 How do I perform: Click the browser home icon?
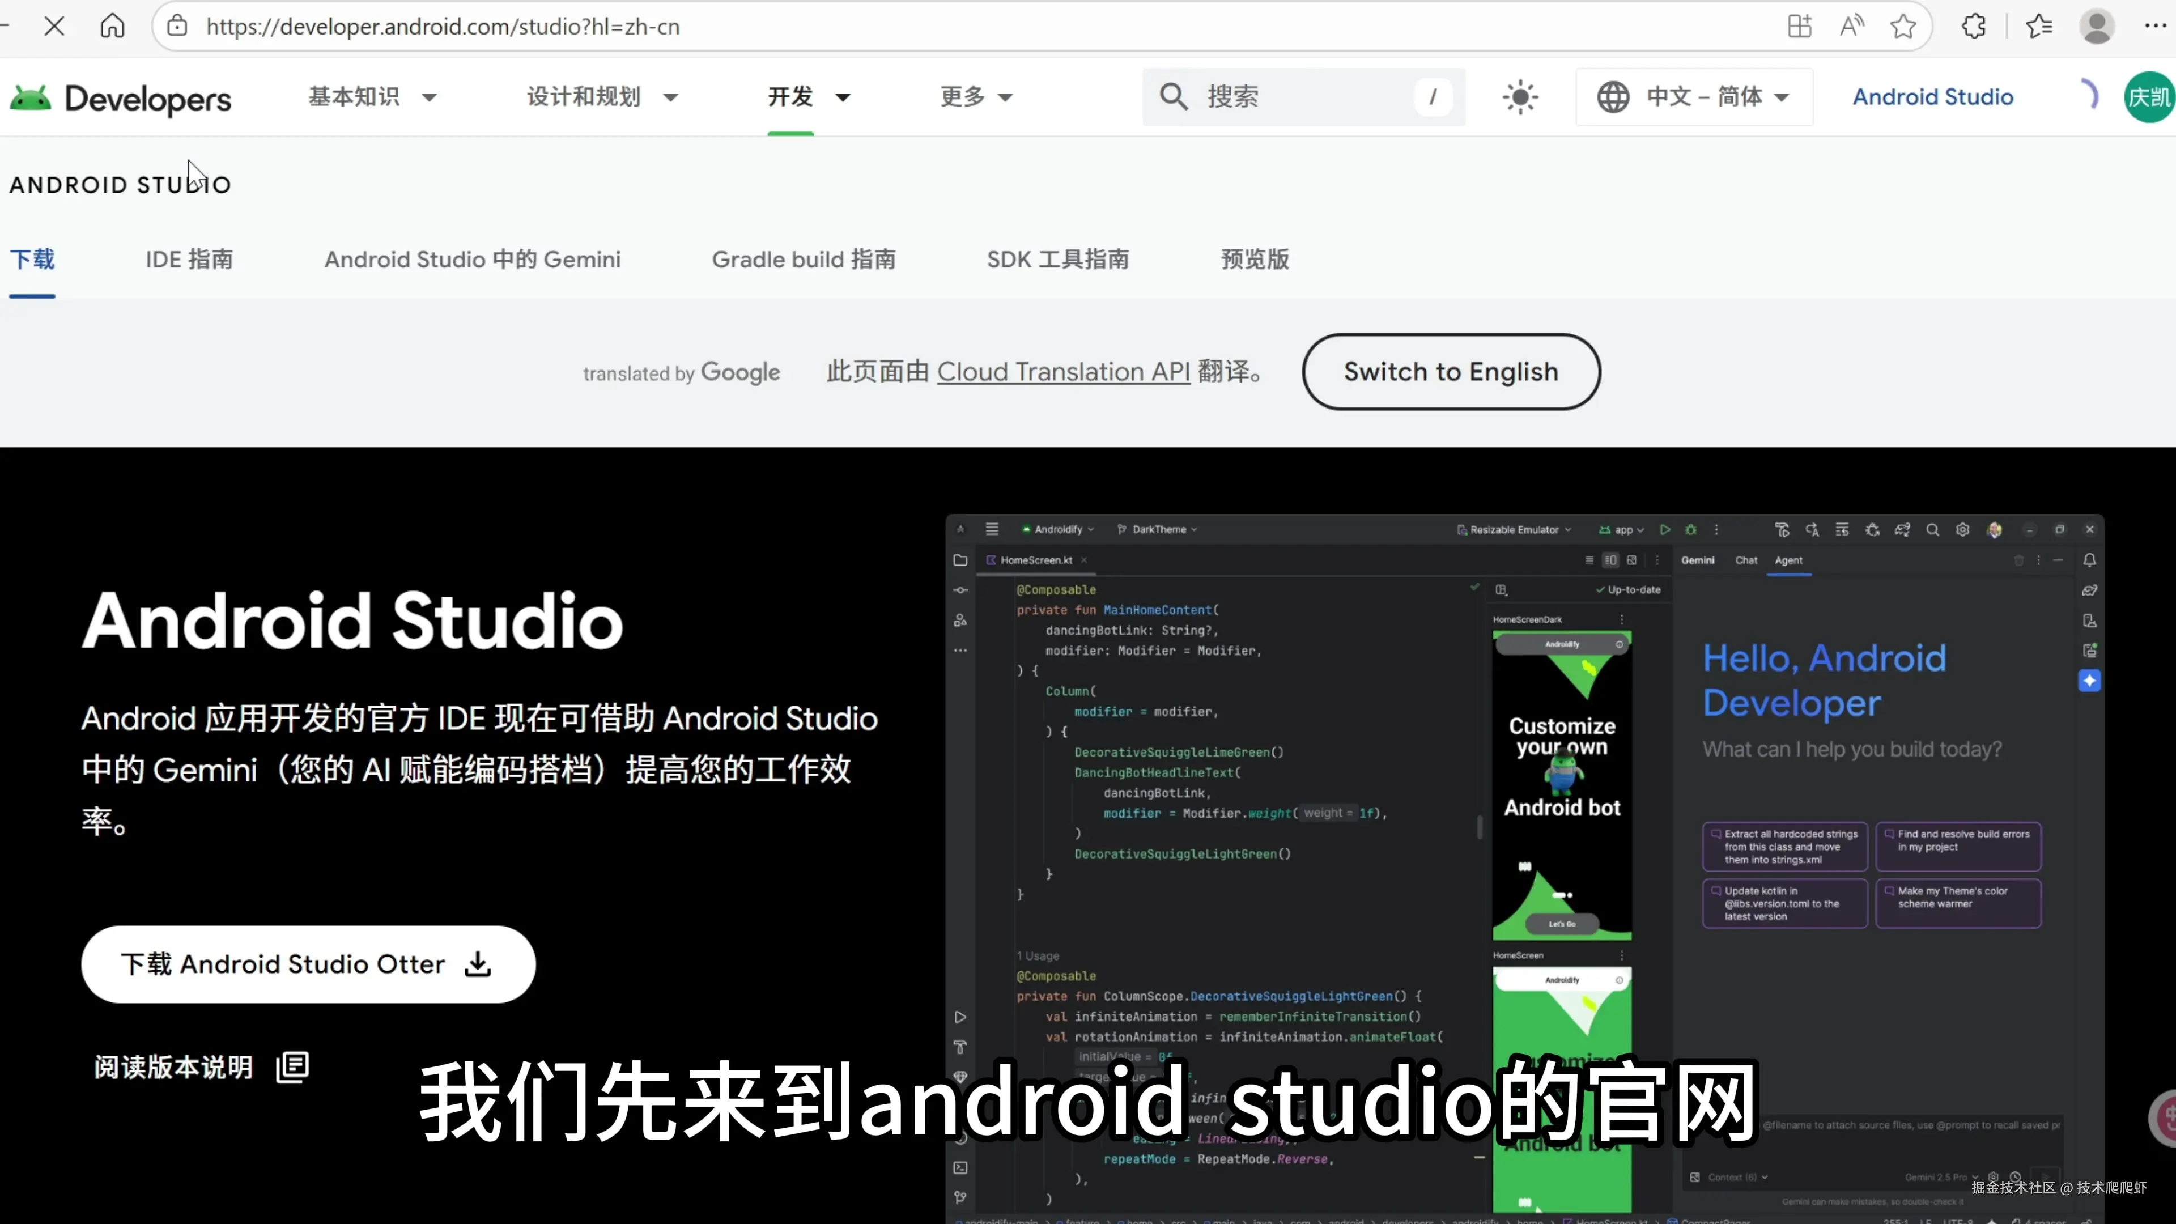pyautogui.click(x=112, y=26)
